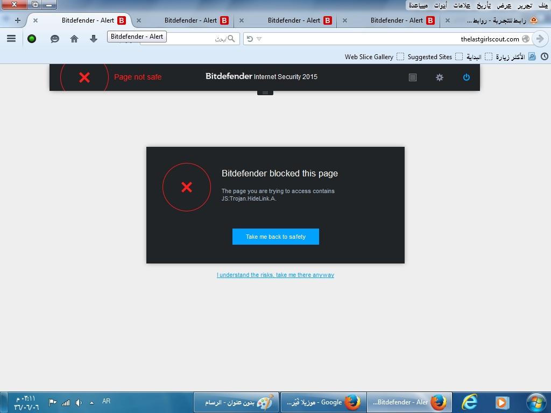This screenshot has width=551, height=413.
Task: Click the taskbar clock and date
Action: (26, 403)
